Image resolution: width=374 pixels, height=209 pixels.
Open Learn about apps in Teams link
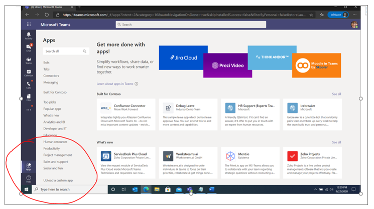(115, 84)
